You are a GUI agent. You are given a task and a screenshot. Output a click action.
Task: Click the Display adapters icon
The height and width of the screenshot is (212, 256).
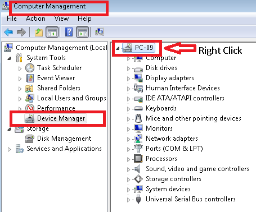138,78
